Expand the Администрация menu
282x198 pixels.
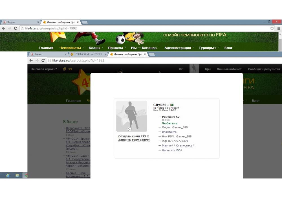[x=179, y=48]
